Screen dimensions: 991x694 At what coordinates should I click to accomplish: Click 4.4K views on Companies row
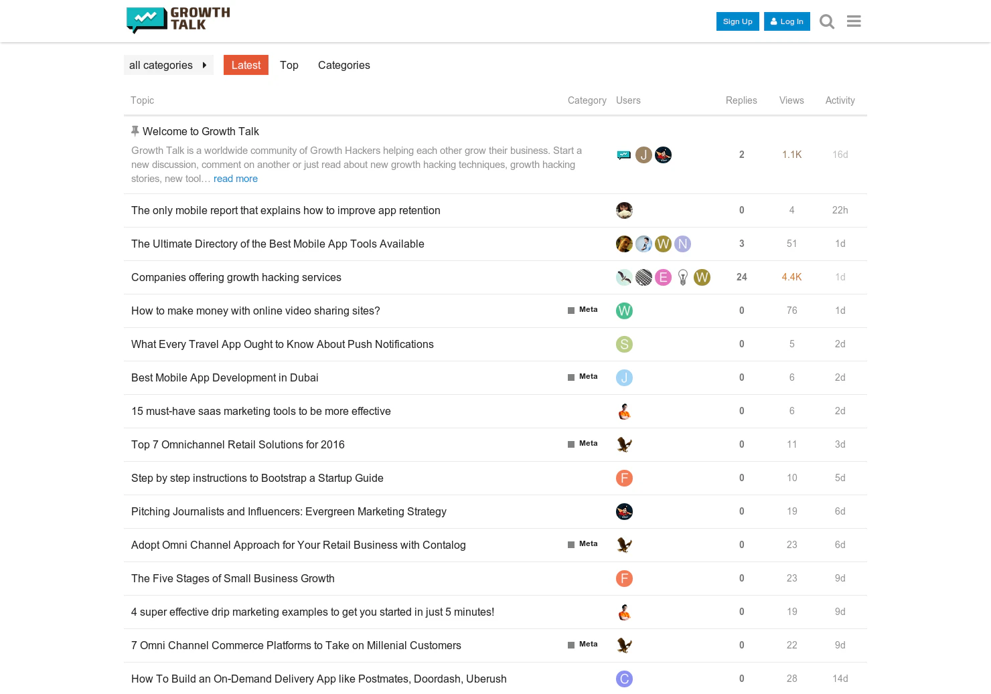pyautogui.click(x=791, y=277)
